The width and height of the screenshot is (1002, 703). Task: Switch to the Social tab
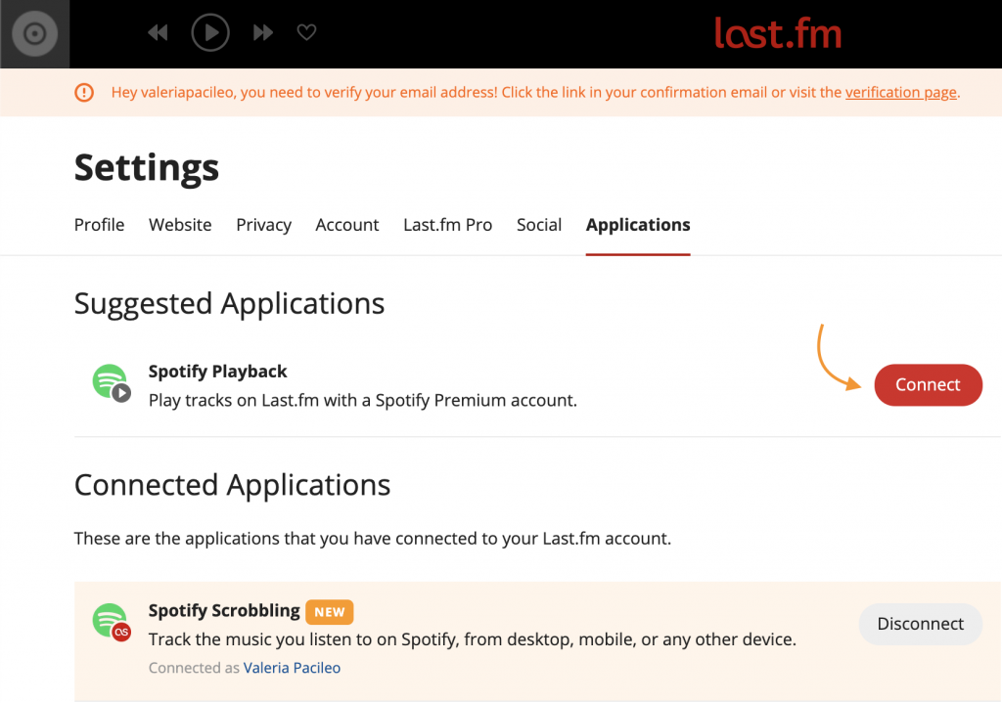point(539,225)
